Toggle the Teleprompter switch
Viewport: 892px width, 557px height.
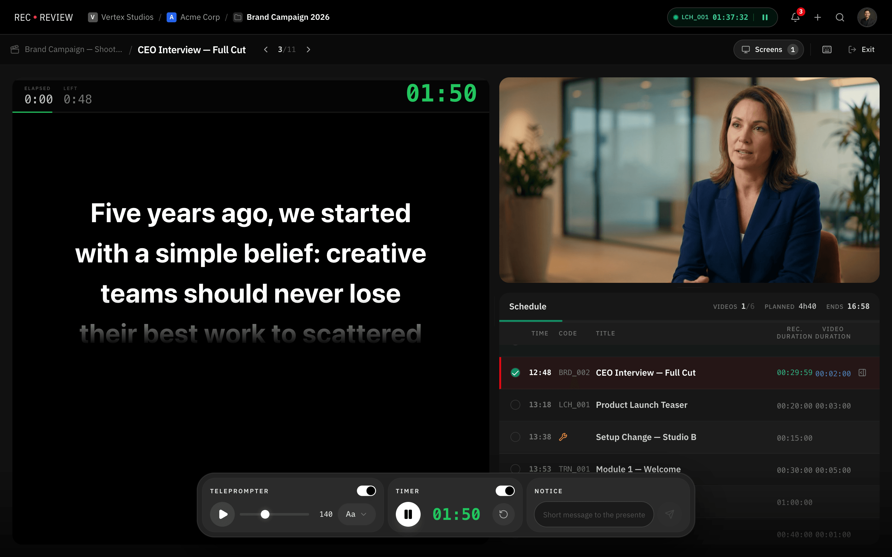[366, 491]
